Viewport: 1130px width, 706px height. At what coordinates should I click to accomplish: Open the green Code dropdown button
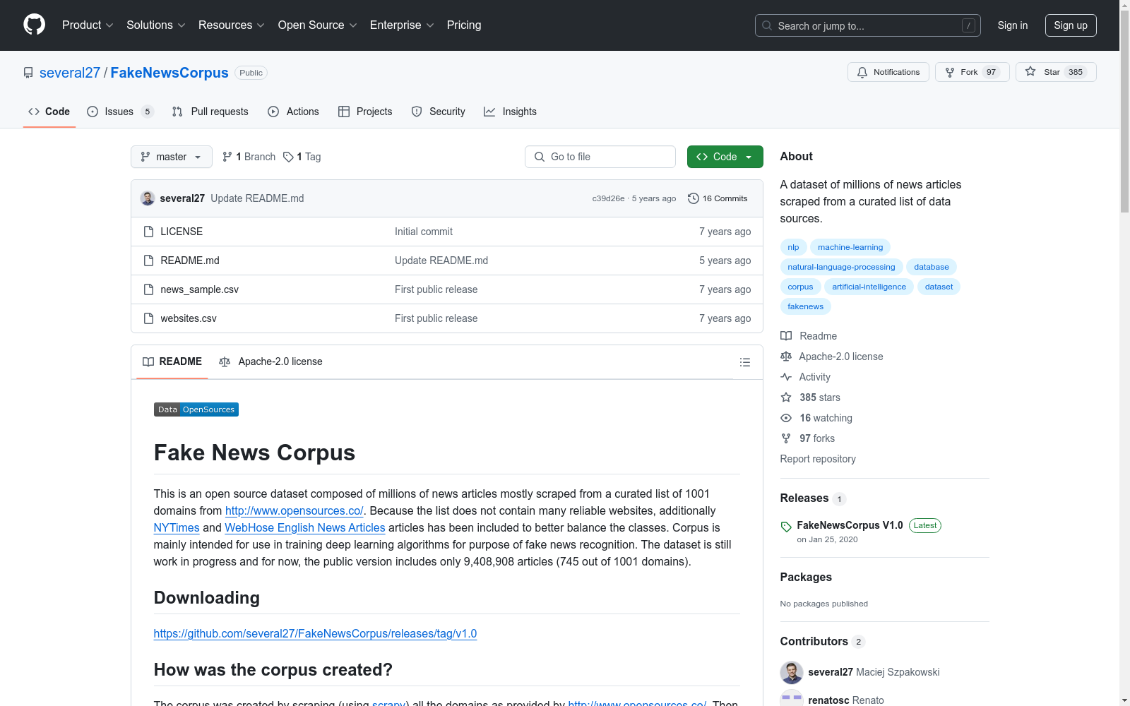pos(725,157)
